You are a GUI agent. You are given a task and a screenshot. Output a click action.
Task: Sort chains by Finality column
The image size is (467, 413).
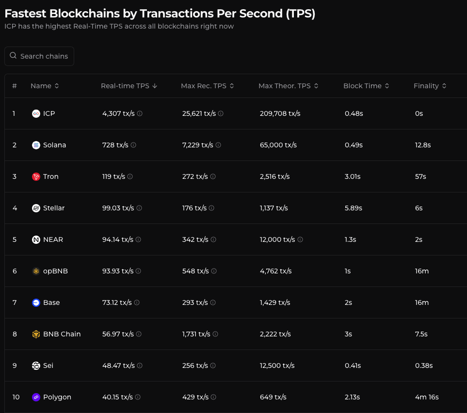pyautogui.click(x=430, y=86)
